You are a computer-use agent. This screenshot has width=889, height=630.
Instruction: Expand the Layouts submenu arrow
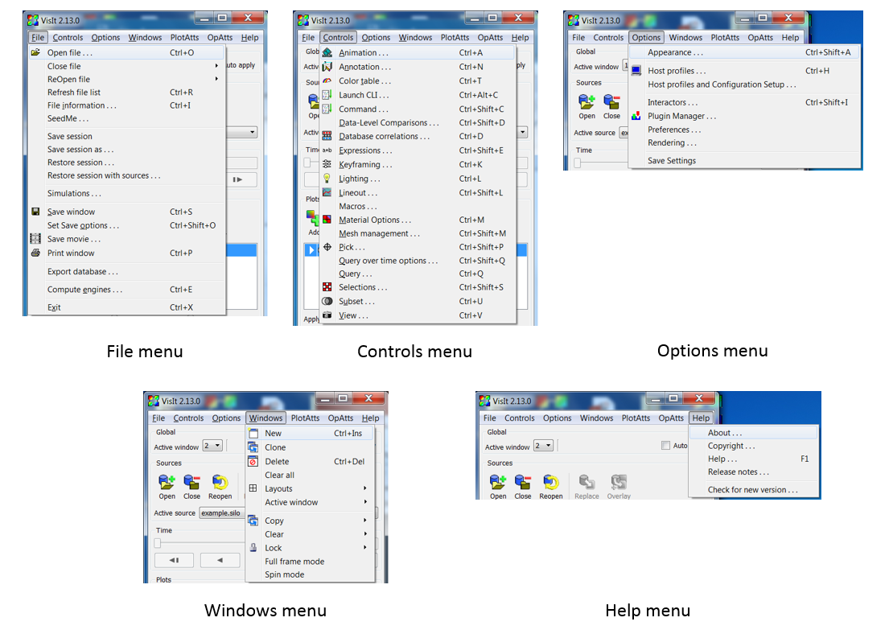click(365, 488)
